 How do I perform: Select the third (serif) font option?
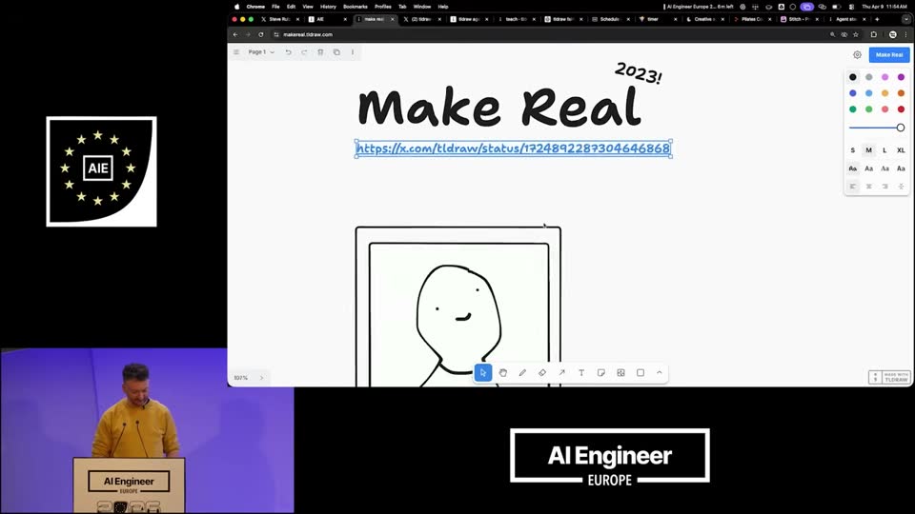click(x=884, y=168)
